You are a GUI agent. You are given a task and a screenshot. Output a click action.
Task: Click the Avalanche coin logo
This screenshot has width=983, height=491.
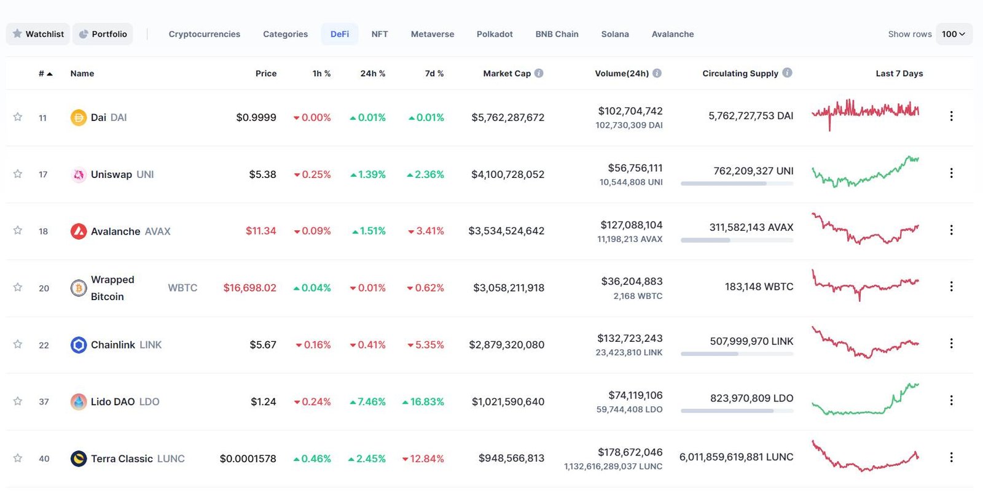(x=79, y=231)
